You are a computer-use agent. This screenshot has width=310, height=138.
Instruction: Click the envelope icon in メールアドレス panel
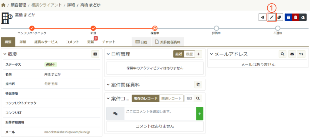(x=292, y=54)
